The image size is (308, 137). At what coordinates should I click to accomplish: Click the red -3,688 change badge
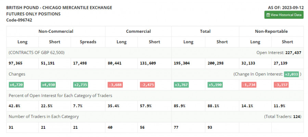tap(115, 84)
